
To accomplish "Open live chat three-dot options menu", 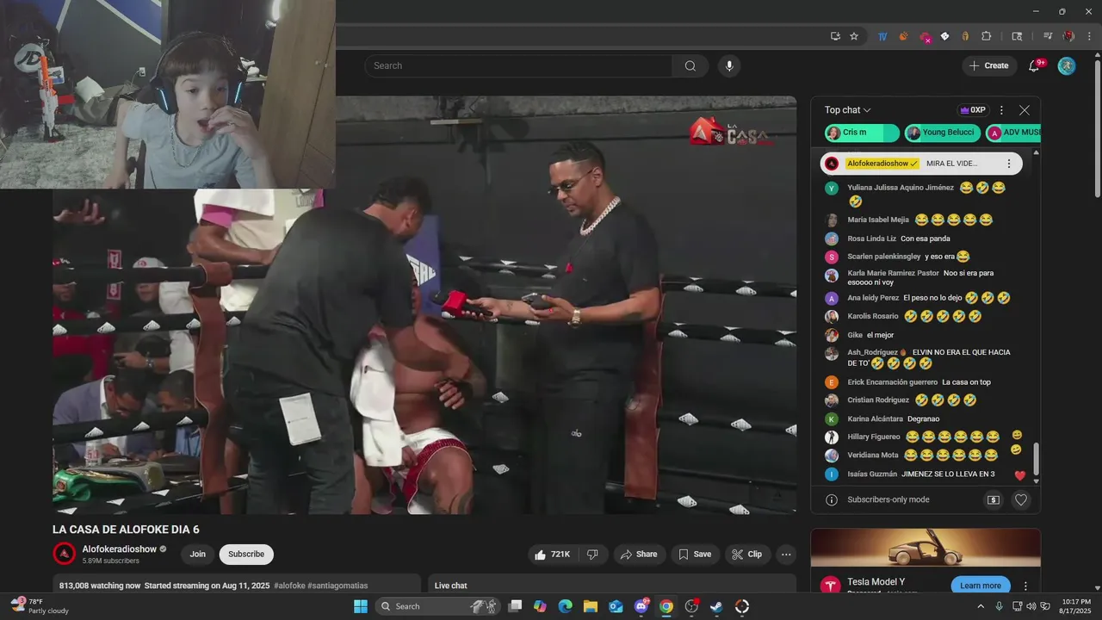I will [x=1001, y=110].
